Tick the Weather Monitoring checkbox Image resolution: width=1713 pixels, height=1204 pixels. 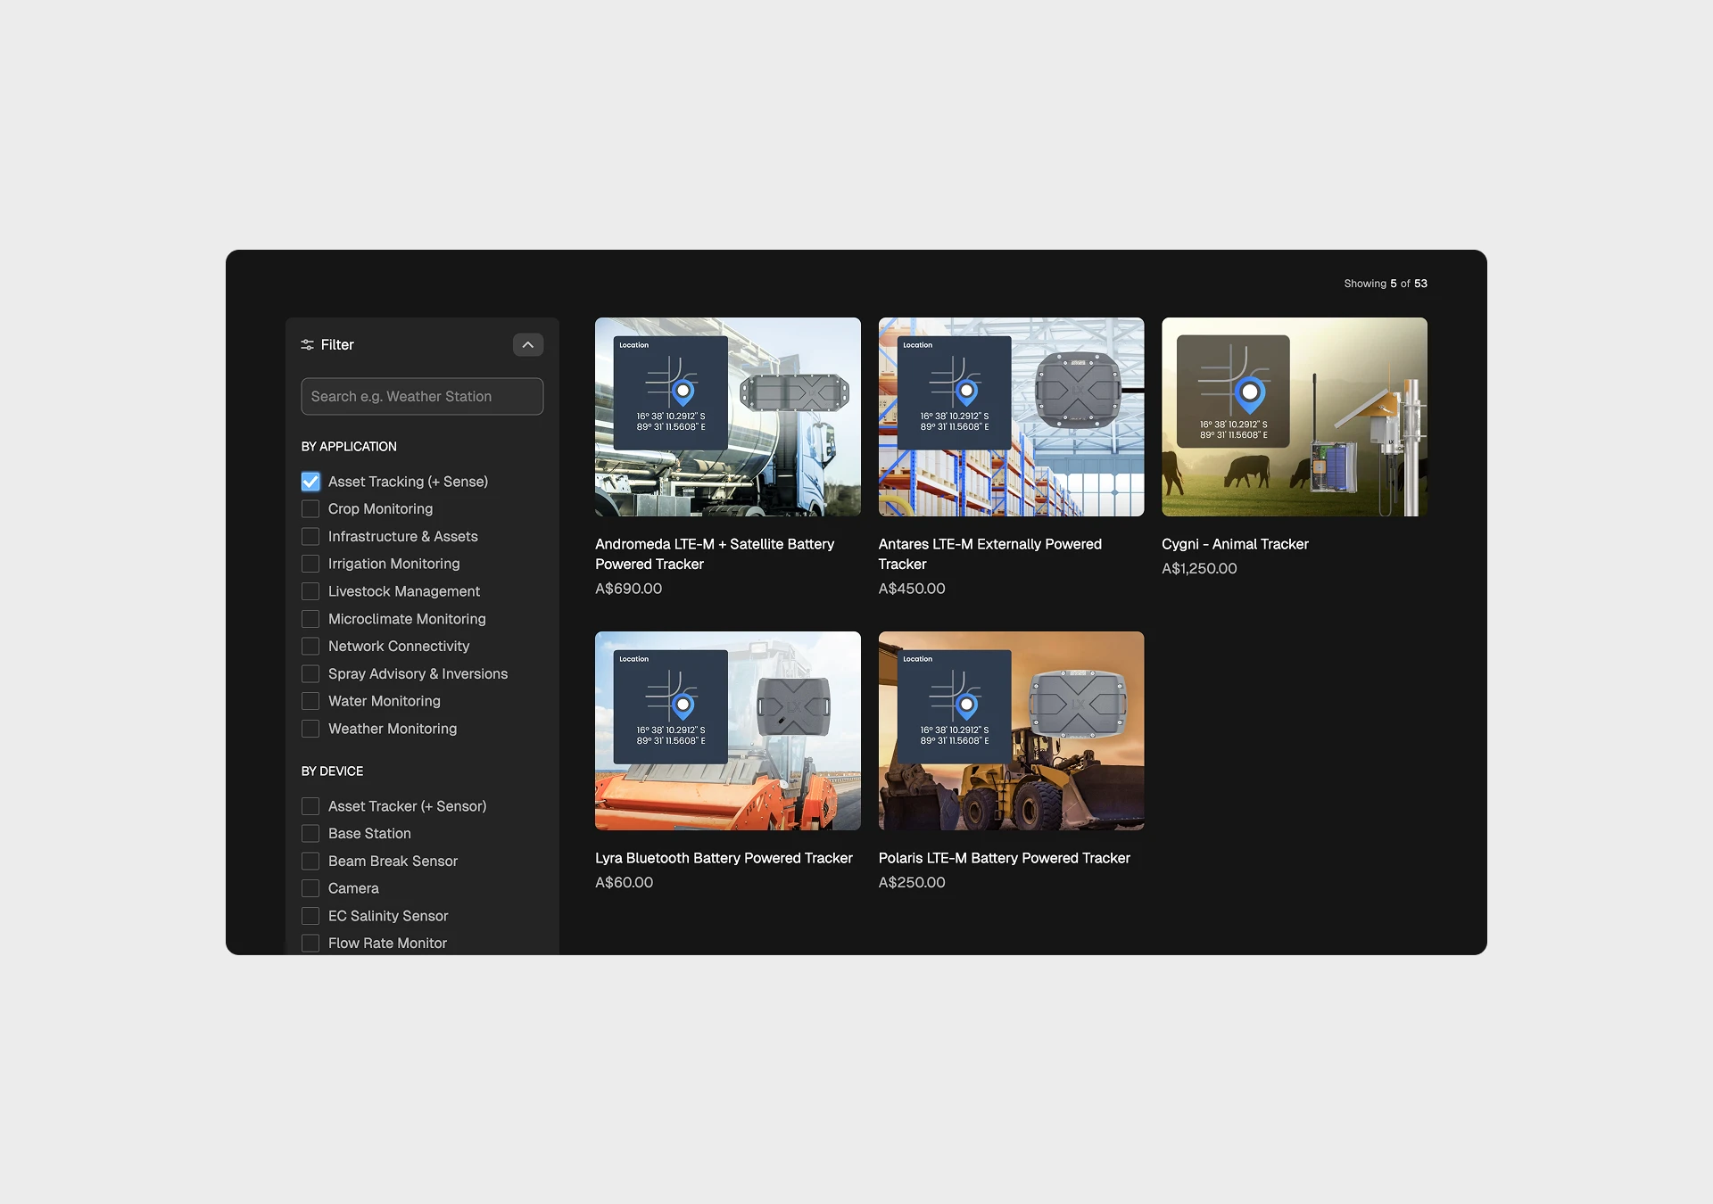pyautogui.click(x=310, y=729)
